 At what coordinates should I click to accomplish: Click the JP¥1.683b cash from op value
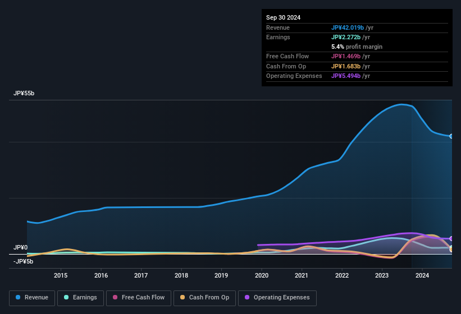[346, 66]
